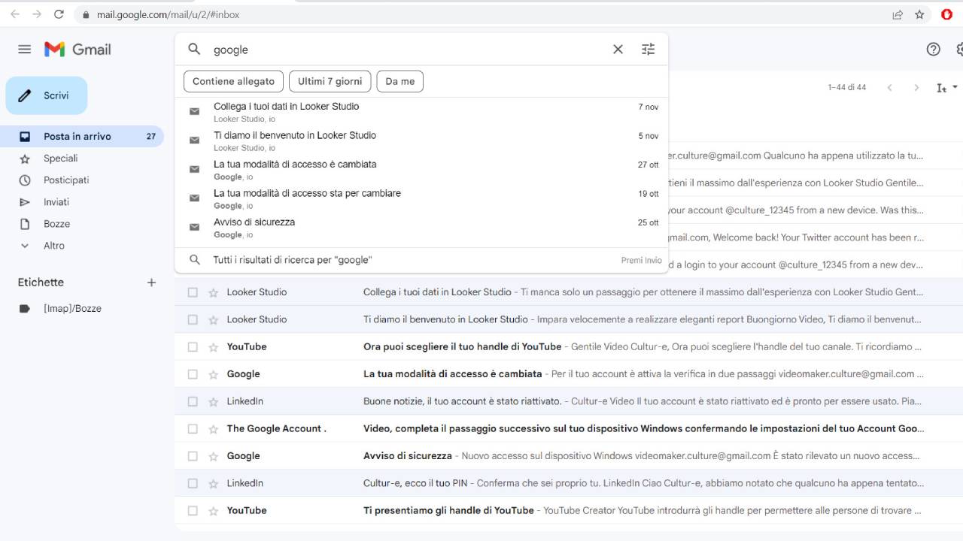963x541 pixels.
Task: Click the search magnifier icon in search box
Action: [195, 50]
